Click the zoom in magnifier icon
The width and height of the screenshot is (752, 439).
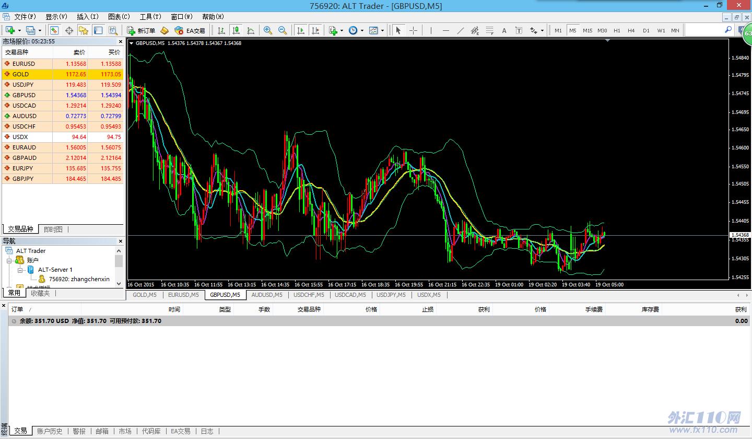click(268, 30)
